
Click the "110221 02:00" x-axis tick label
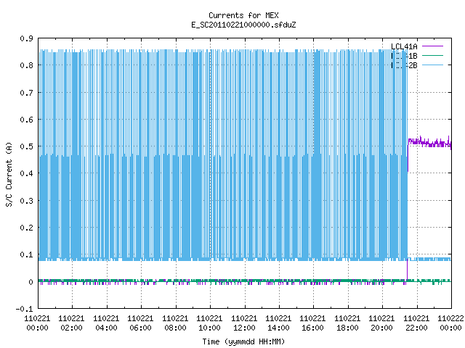coord(71,323)
